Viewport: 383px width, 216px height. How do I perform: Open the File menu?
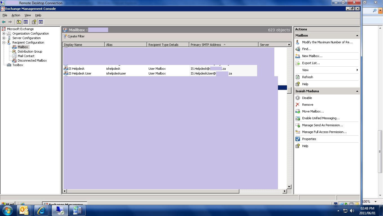pos(5,15)
